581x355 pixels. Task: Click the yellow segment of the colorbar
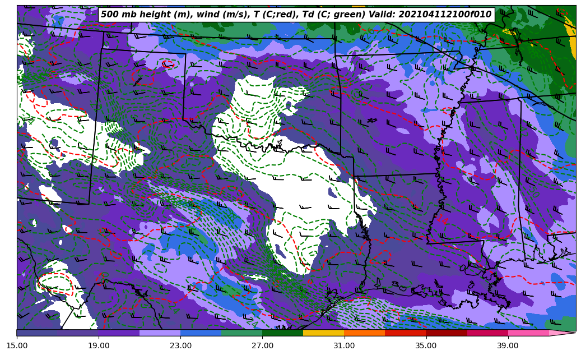coord(323,333)
